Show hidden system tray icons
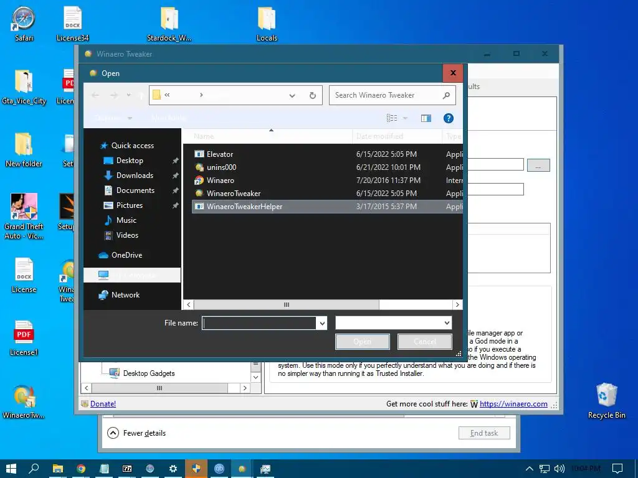 529,469
